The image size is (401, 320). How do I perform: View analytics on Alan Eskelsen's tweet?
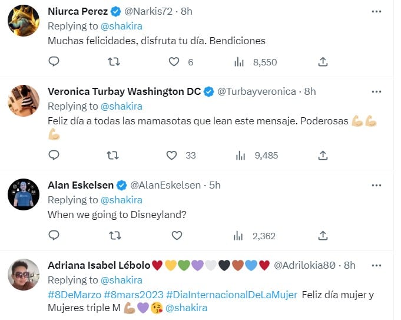click(240, 235)
